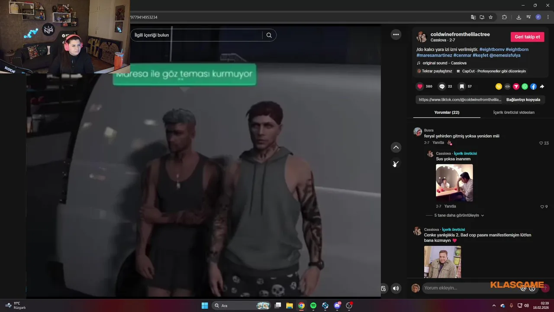
Task: Click the yellow repost icon
Action: click(499, 87)
